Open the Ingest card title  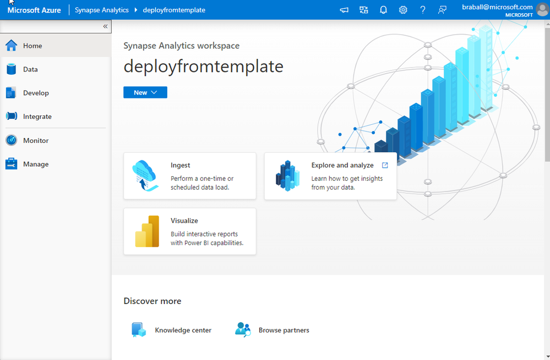tap(180, 165)
